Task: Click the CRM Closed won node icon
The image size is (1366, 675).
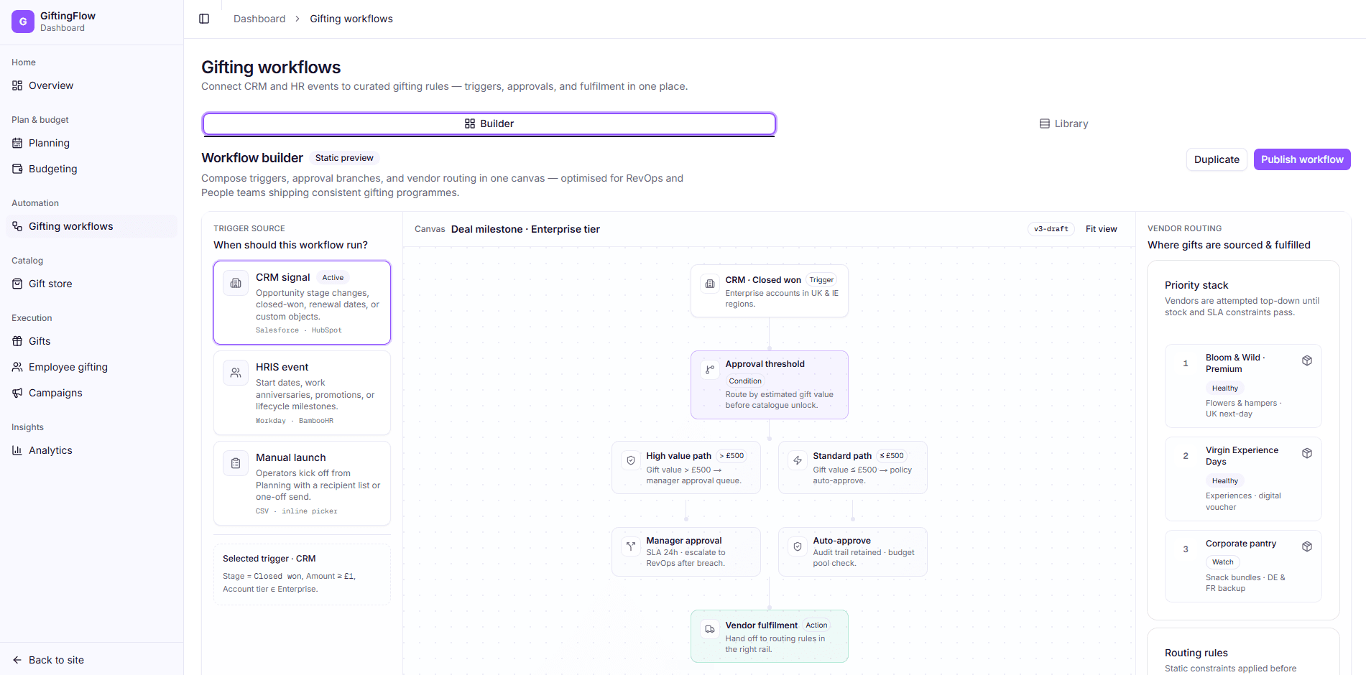Action: point(710,284)
